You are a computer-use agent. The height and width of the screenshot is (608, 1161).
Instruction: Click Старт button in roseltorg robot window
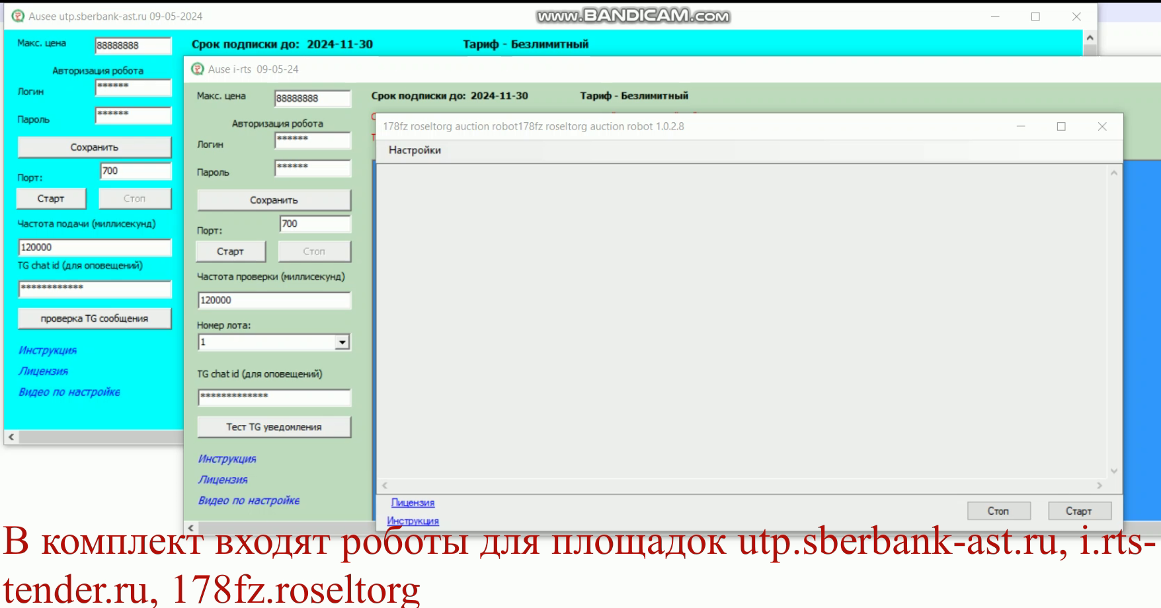tap(1079, 511)
